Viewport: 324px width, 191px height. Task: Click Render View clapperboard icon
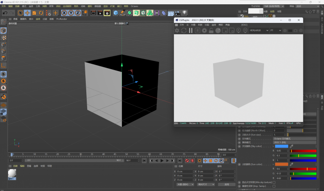pos(93,13)
